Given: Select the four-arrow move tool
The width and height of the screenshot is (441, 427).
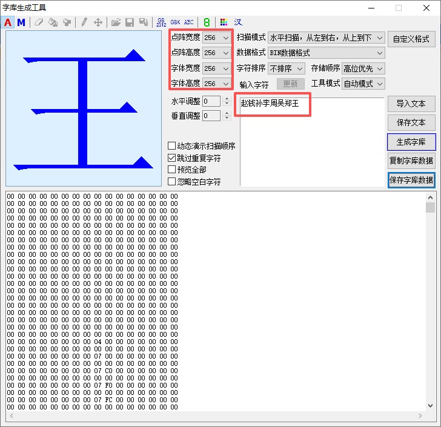Looking at the screenshot, I should click(98, 22).
